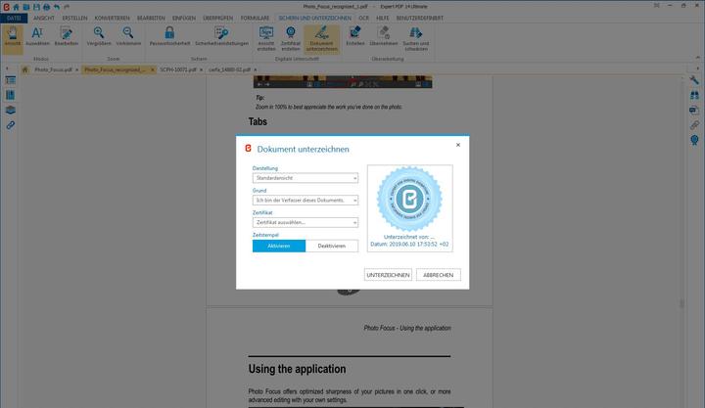This screenshot has width=705, height=408.
Task: Switch to the KONVERTIEREN ribbon tab
Action: click(x=112, y=18)
